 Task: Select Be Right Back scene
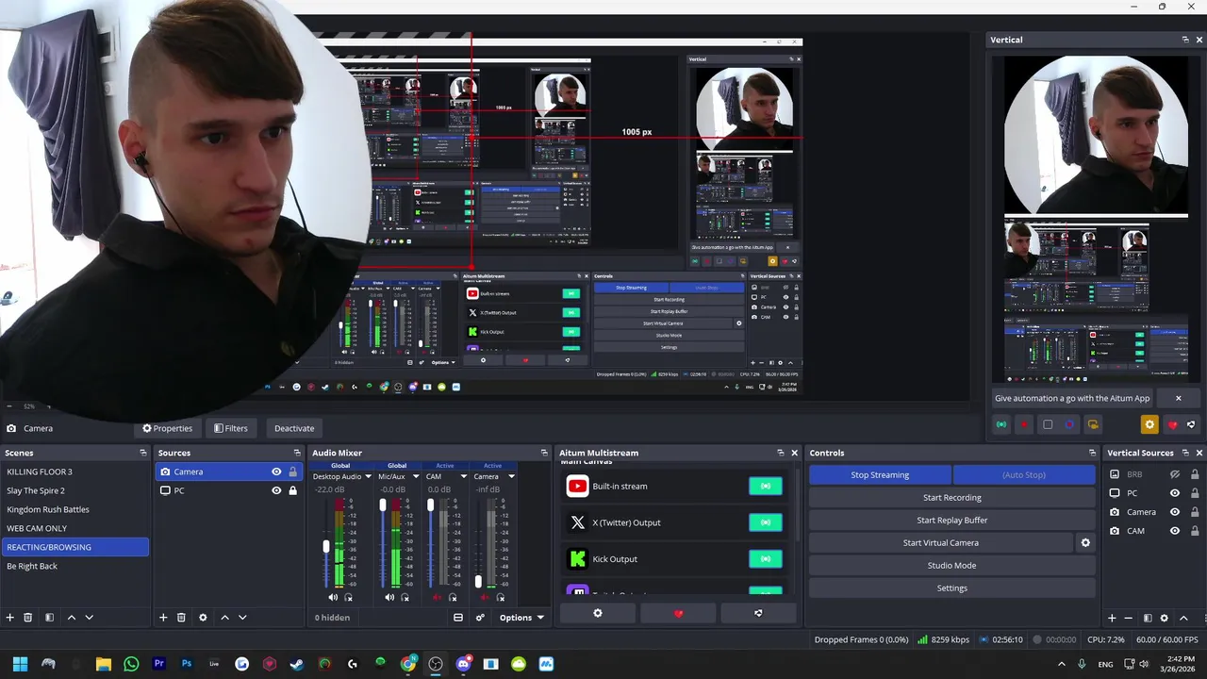point(75,566)
